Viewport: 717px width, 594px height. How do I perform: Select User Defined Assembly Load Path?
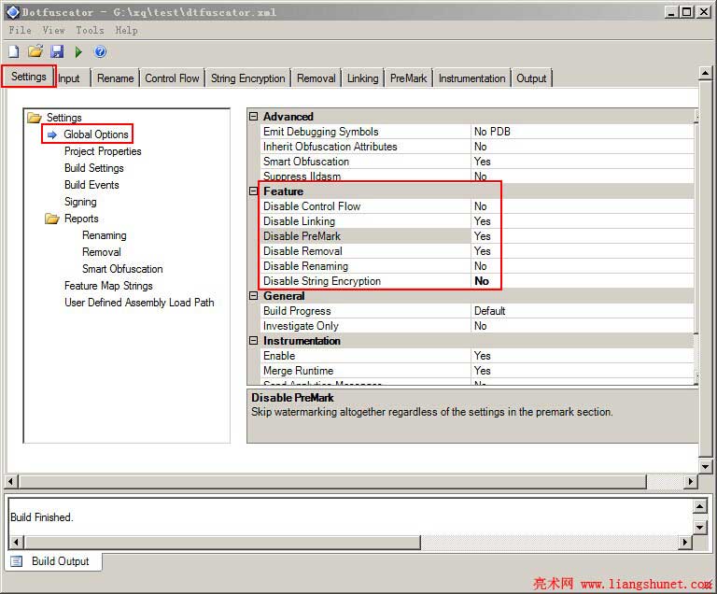139,303
